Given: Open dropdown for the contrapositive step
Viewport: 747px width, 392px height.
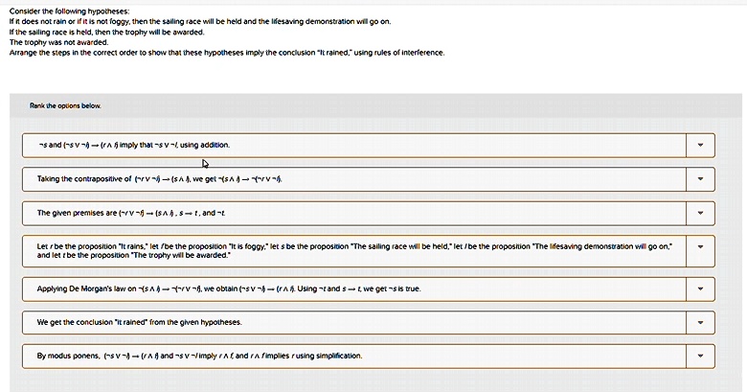Looking at the screenshot, I should (700, 179).
